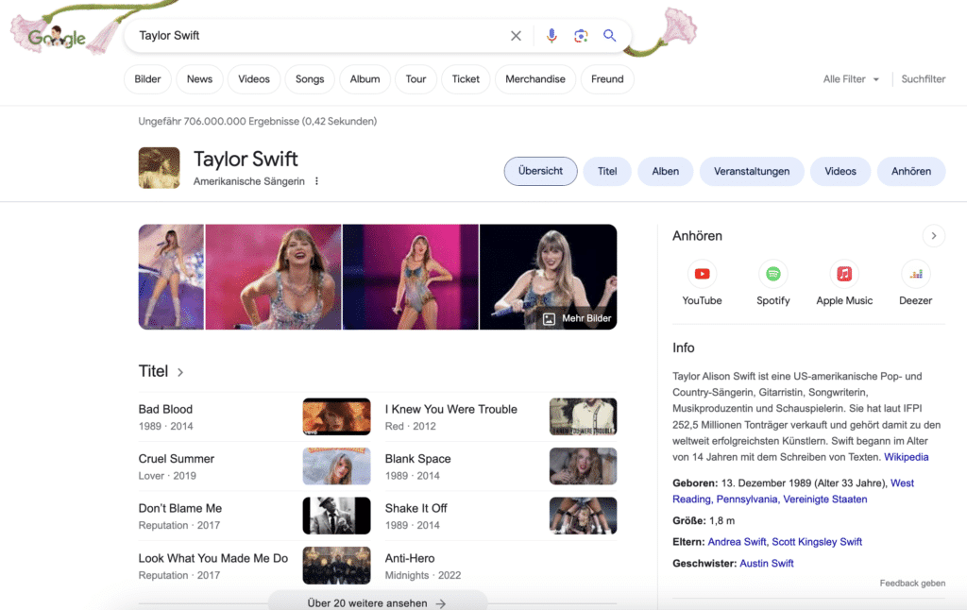Screen dimensions: 967x610
Task: Open the Blank Space thumbnail
Action: tap(583, 466)
